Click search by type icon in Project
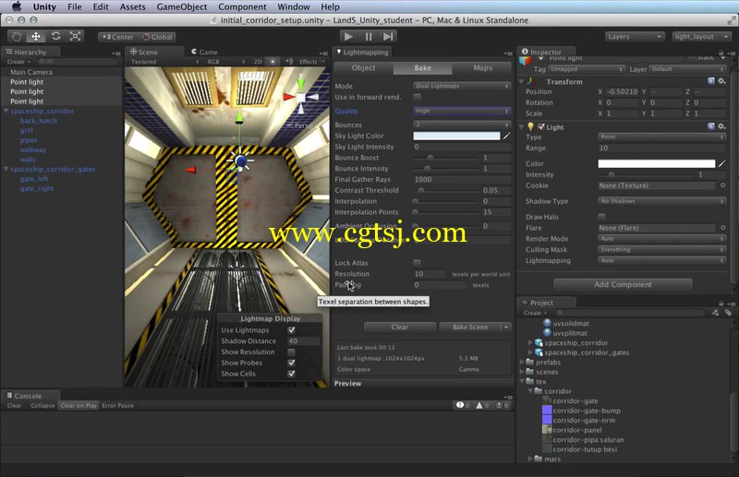 point(715,313)
